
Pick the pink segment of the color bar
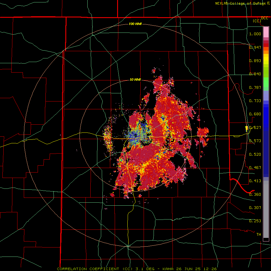[x=266, y=32]
